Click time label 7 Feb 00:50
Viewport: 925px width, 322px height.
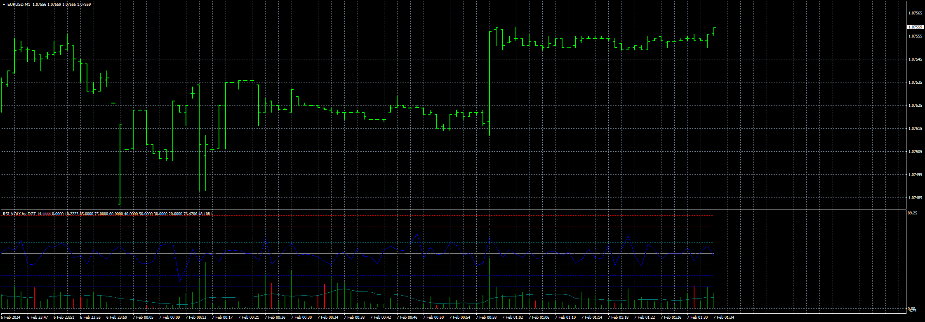pos(433,317)
